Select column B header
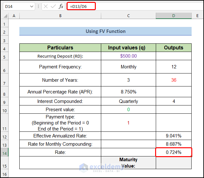The height and width of the screenshot is (178, 204). tap(60, 16)
